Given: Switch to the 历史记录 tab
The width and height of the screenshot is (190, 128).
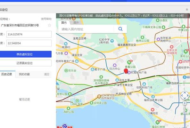Looking at the screenshot, I should click(x=7, y=74).
